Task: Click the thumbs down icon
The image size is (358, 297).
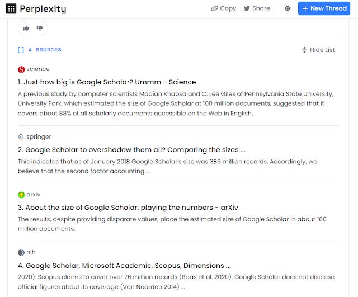Action: (x=40, y=28)
